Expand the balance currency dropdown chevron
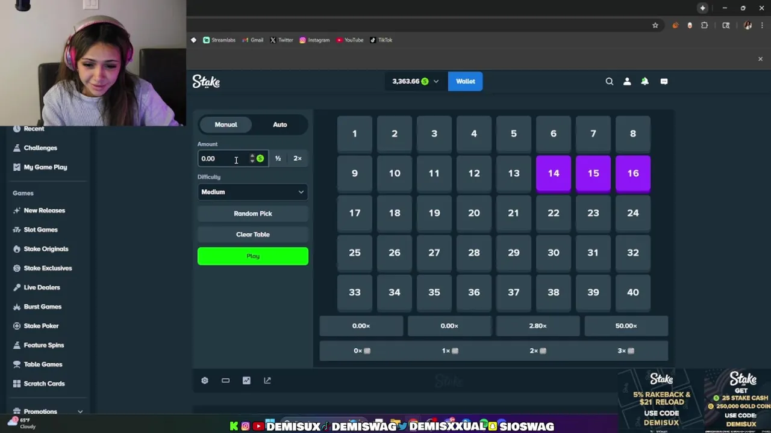Image resolution: width=771 pixels, height=433 pixels. point(436,81)
